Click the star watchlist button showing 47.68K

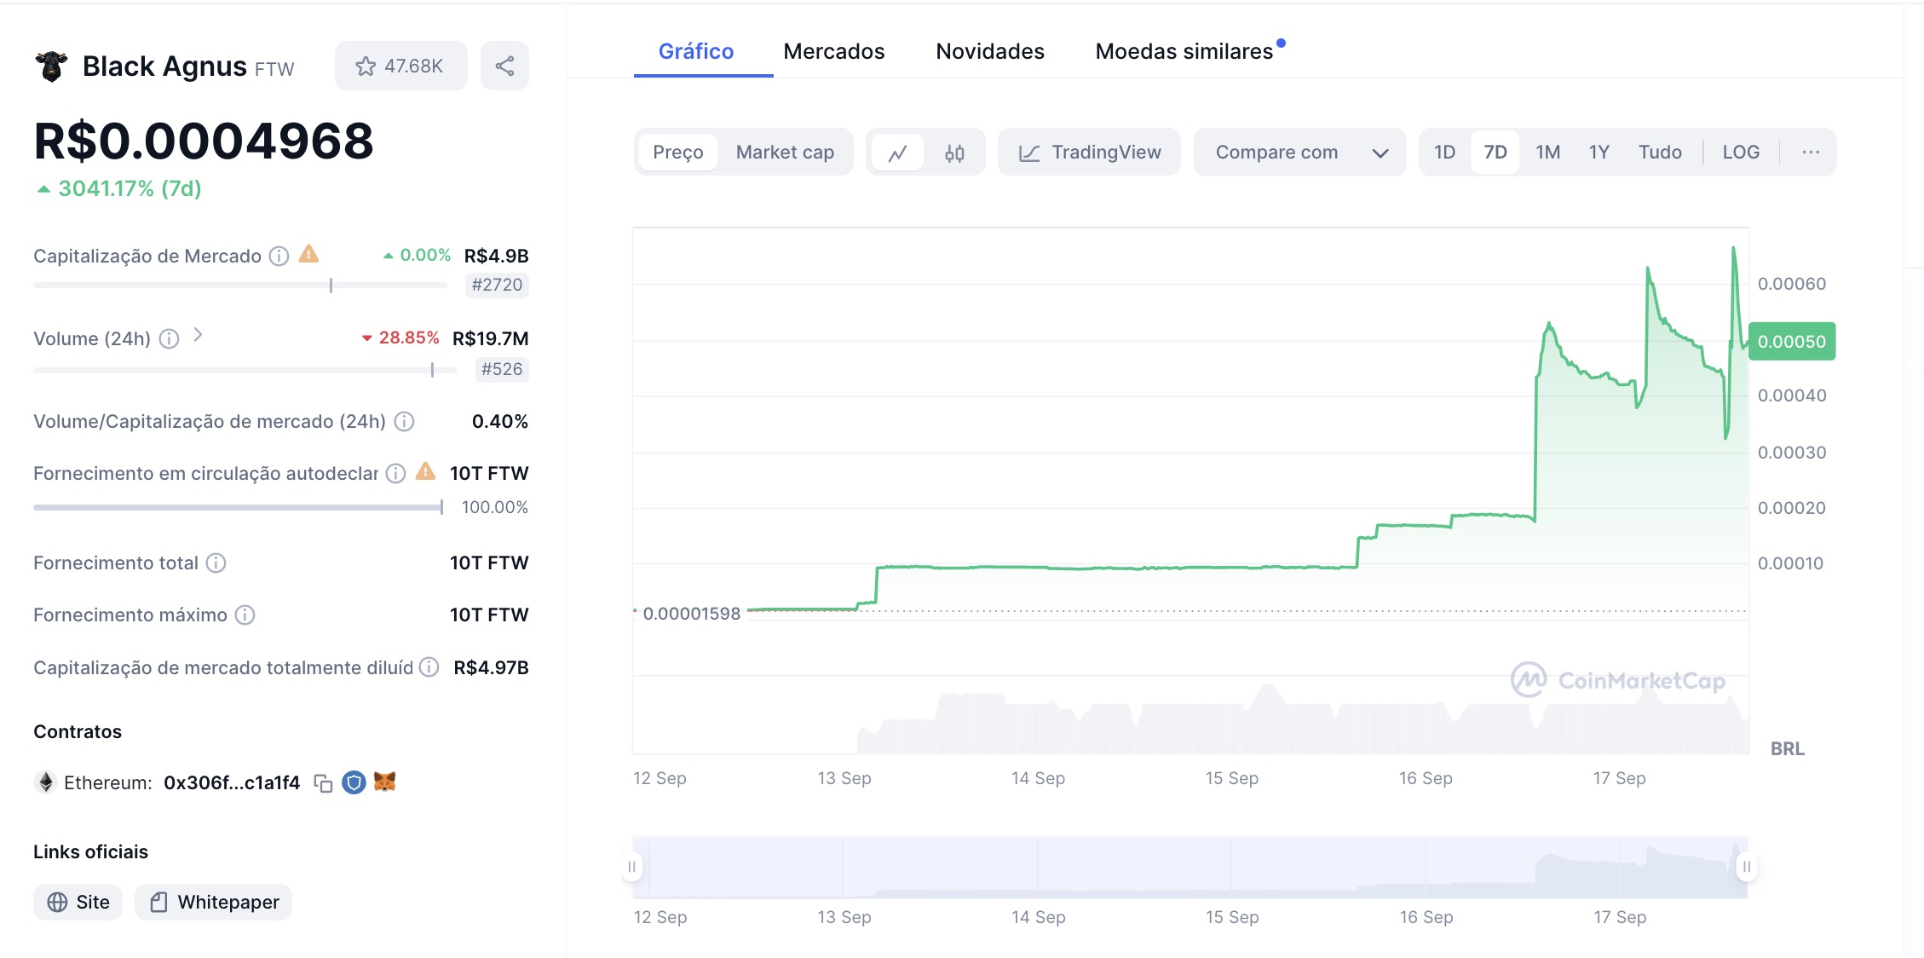(x=400, y=66)
